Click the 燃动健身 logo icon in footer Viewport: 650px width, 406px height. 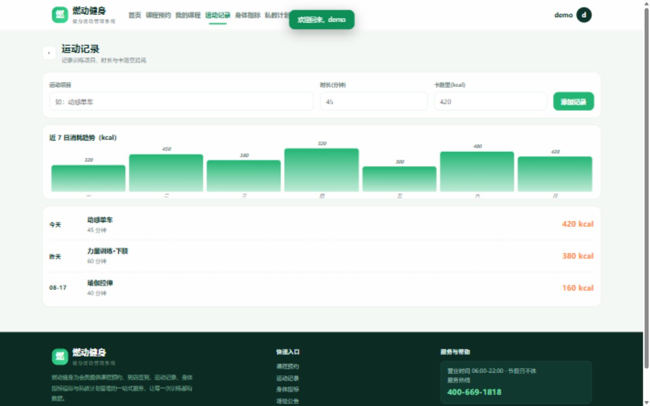click(x=60, y=356)
